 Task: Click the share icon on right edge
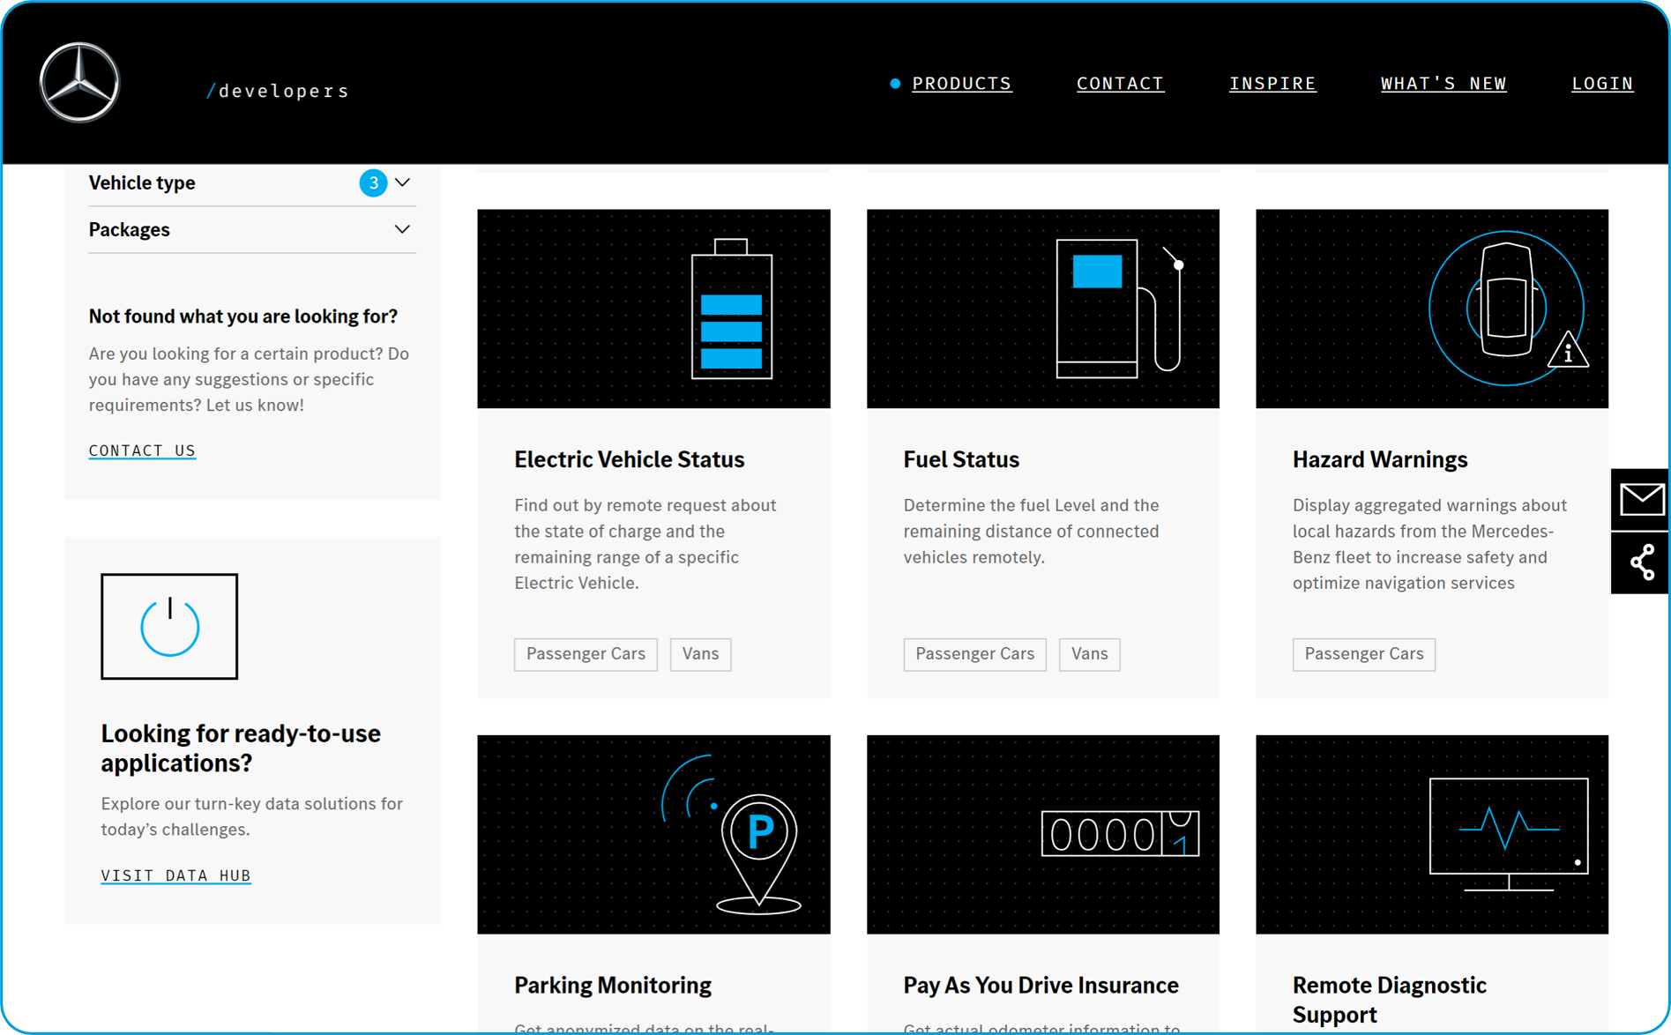click(1641, 562)
